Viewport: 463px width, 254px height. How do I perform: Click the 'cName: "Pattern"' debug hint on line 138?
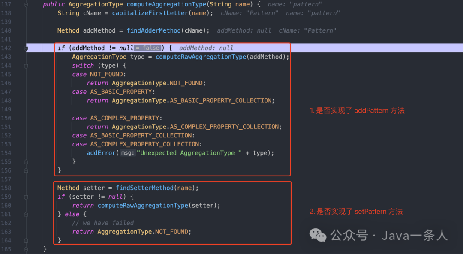[x=250, y=13]
